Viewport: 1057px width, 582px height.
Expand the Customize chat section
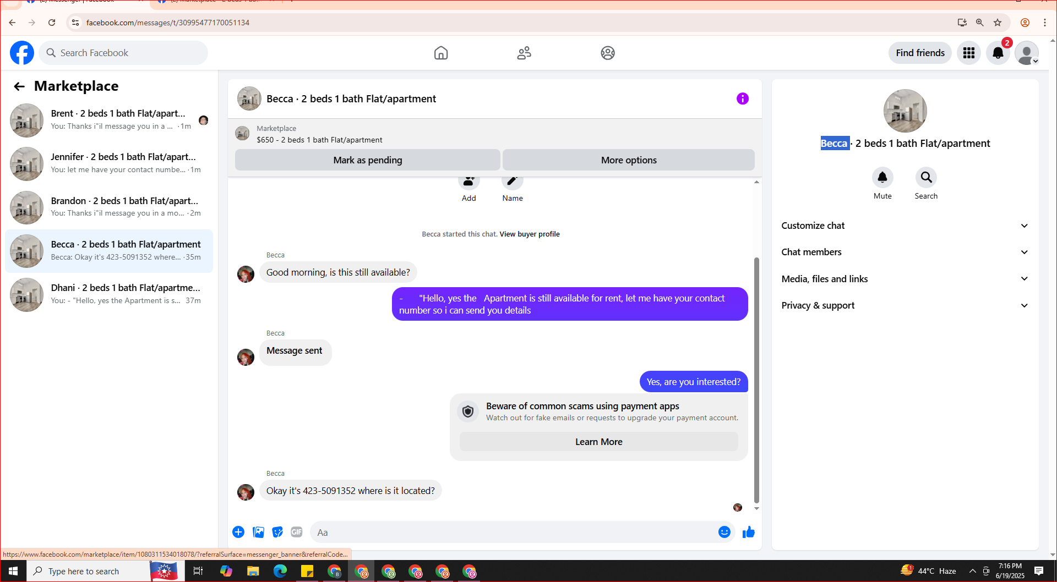pos(905,226)
